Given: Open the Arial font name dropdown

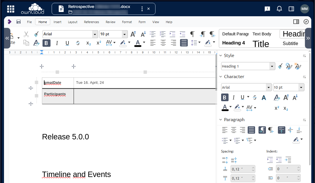Looking at the screenshot, I should pyautogui.click(x=94, y=34).
